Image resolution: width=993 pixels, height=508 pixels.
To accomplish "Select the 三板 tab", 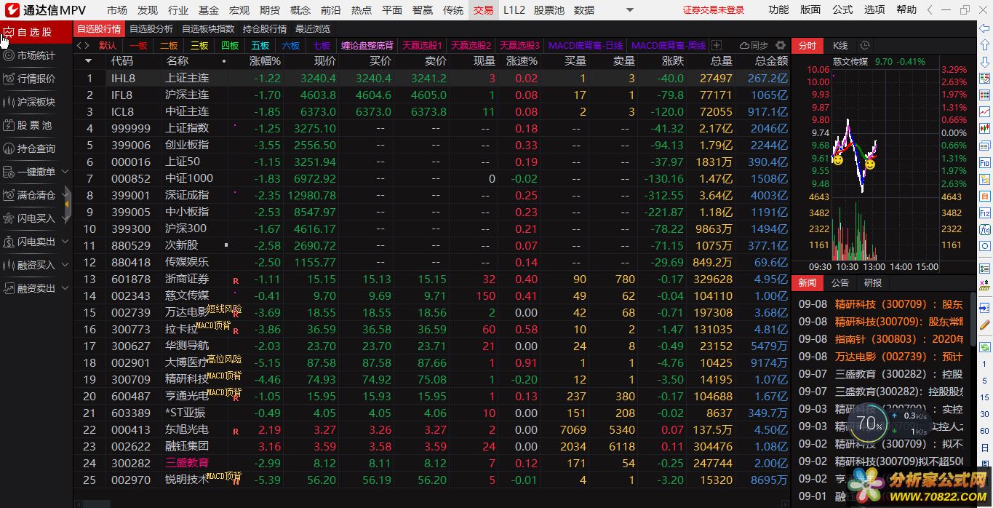I will coord(199,45).
